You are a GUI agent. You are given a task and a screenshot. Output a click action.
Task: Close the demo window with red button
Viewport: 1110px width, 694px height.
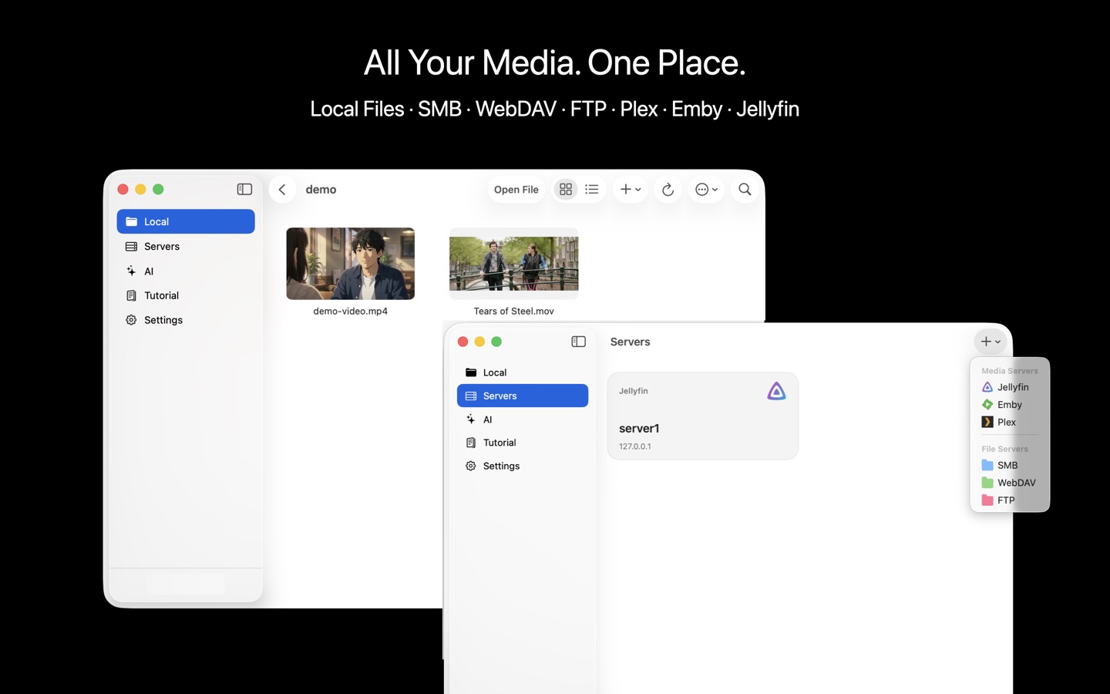point(123,189)
